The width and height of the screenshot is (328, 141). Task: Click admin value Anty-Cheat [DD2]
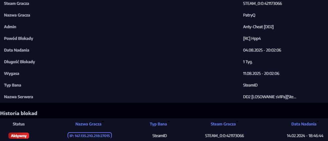258,27
